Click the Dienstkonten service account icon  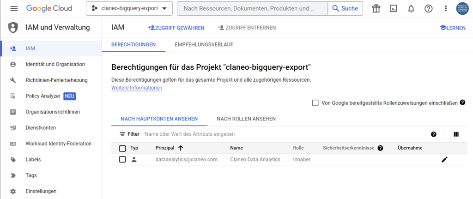pos(13,128)
